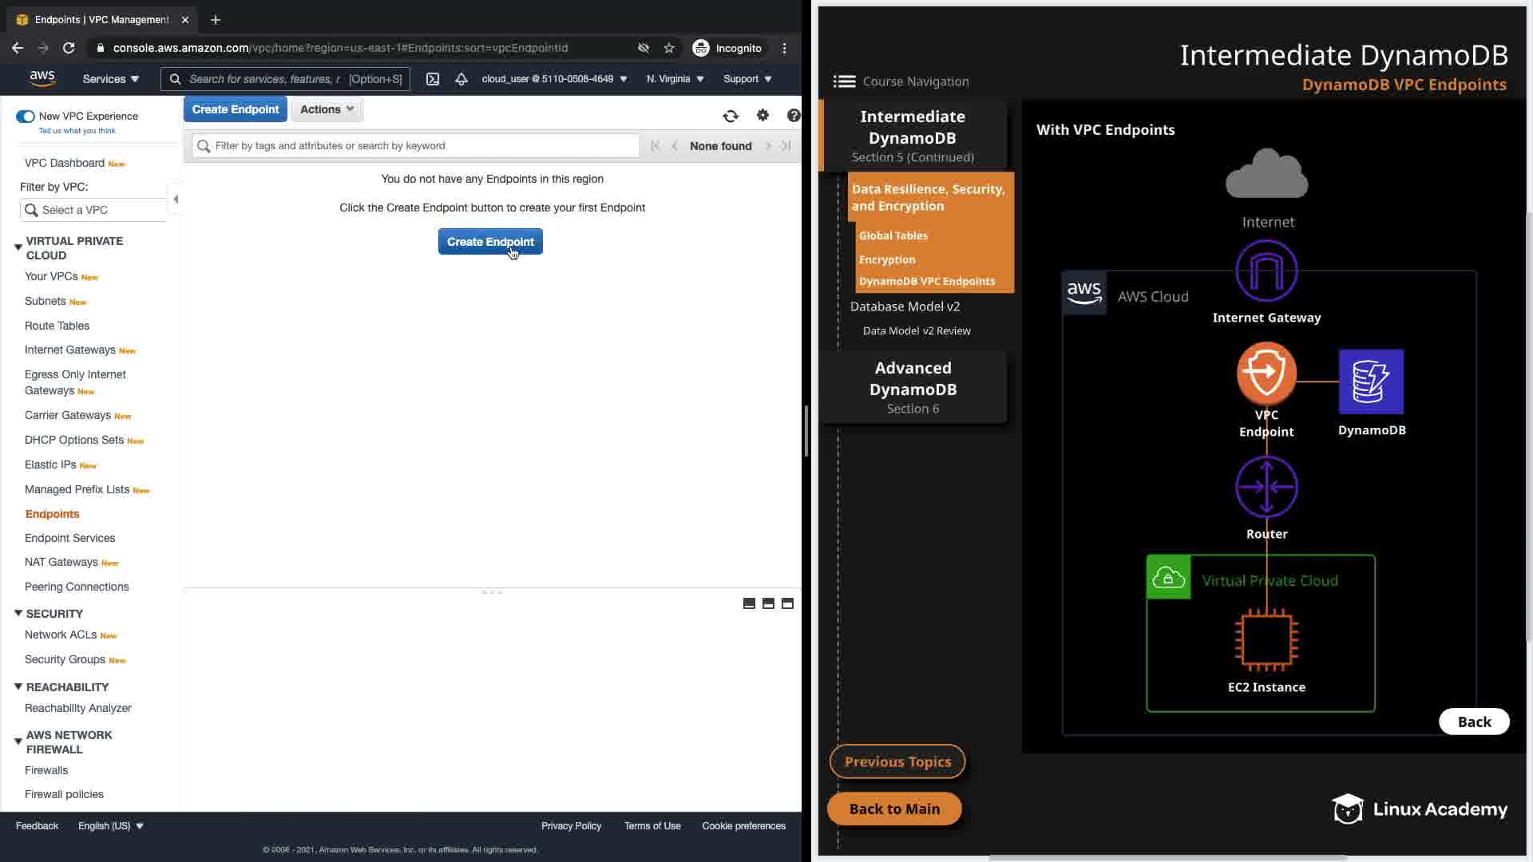Select Global Tables in the course navigation

pos(893,236)
